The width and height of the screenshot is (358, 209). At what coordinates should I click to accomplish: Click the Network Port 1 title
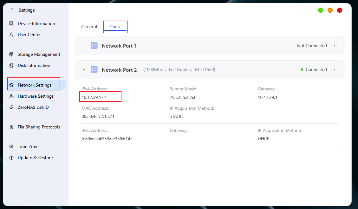(119, 46)
